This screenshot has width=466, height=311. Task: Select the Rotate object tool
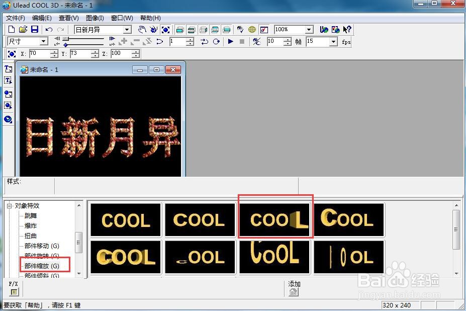click(154, 30)
